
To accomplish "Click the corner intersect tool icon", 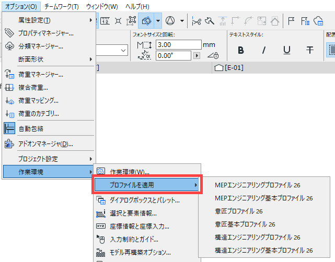I will [236, 21].
